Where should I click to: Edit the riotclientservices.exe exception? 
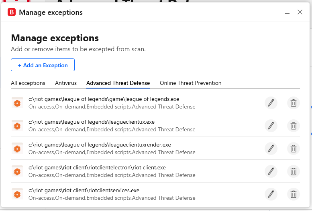(271, 194)
